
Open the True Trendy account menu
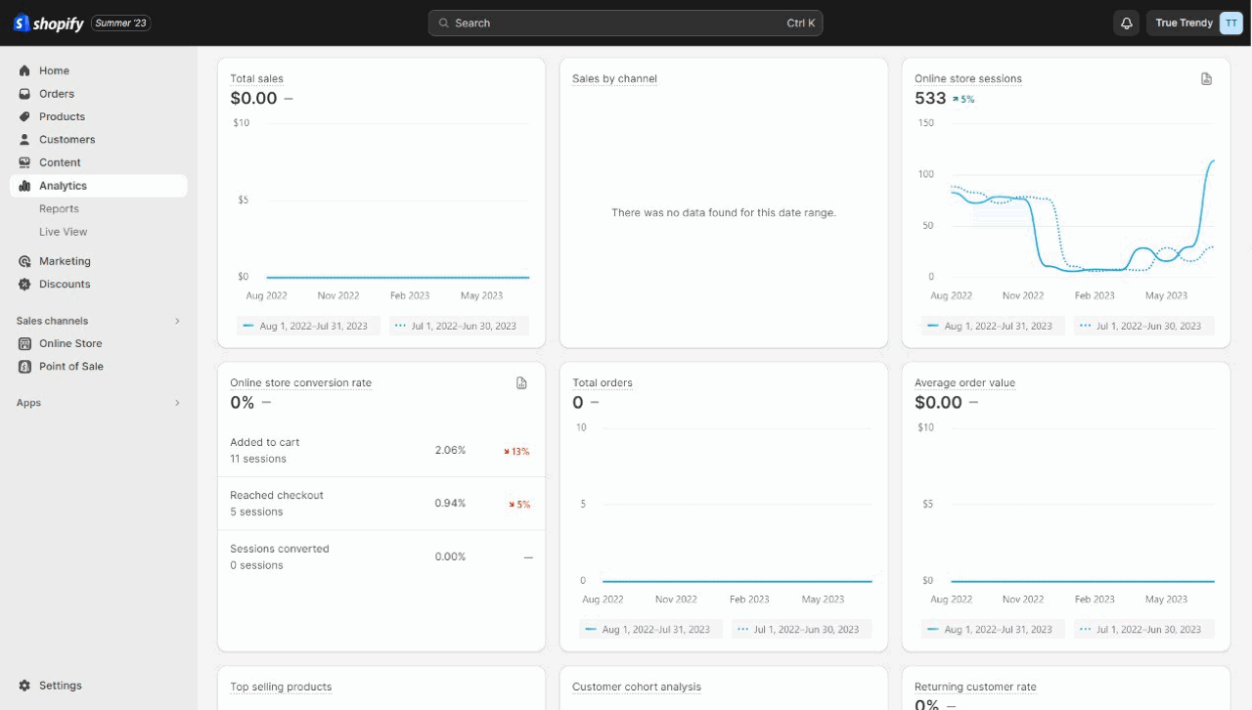1194,23
